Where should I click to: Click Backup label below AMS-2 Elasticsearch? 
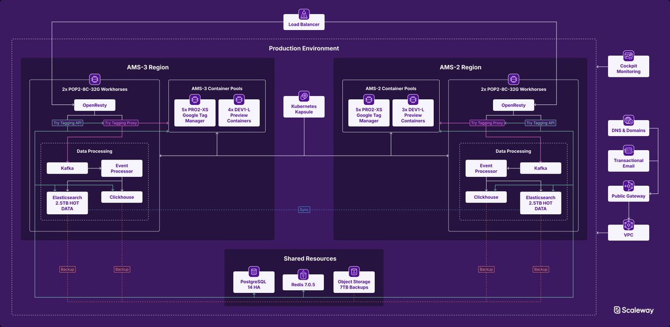tap(540, 270)
